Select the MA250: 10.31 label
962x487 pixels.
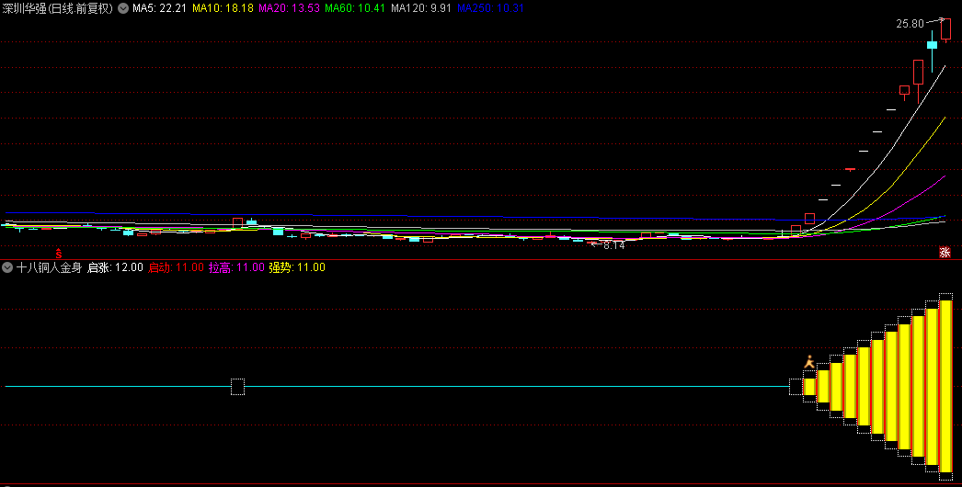click(x=491, y=8)
